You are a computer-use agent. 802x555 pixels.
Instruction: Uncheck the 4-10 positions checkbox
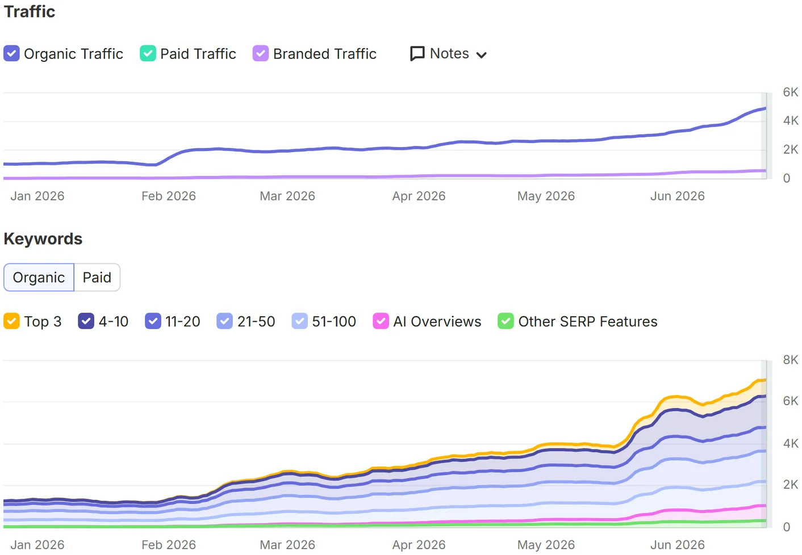point(86,321)
